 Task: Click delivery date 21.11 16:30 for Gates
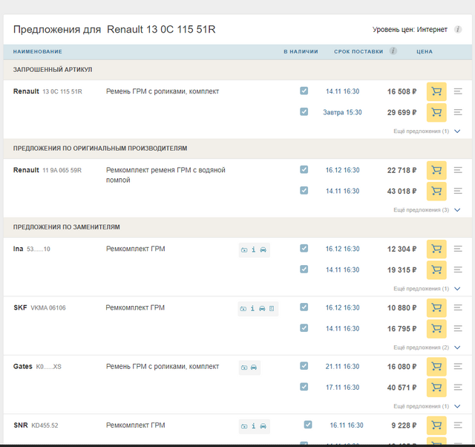(x=342, y=367)
